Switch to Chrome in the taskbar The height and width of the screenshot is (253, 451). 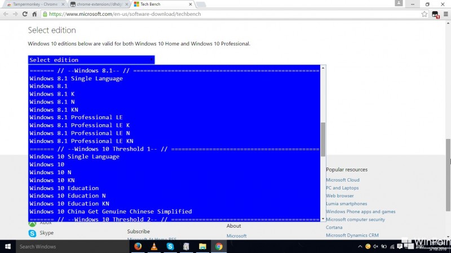click(x=219, y=246)
